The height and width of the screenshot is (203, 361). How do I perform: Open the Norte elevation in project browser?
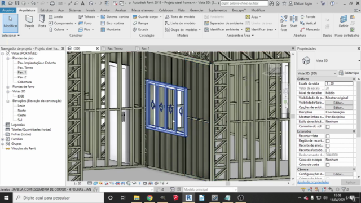tap(21, 111)
